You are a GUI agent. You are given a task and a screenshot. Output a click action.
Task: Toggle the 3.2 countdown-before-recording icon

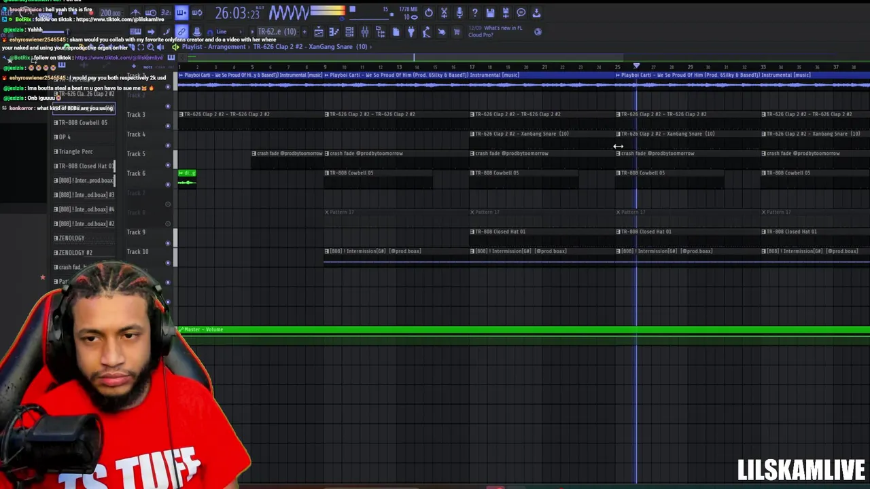pos(166,13)
